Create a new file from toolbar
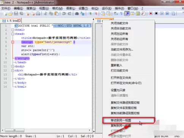This screenshot has width=184, height=138. tap(5, 13)
